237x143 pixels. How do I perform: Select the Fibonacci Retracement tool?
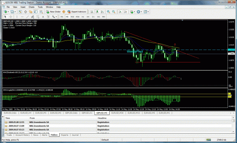coord(38,17)
